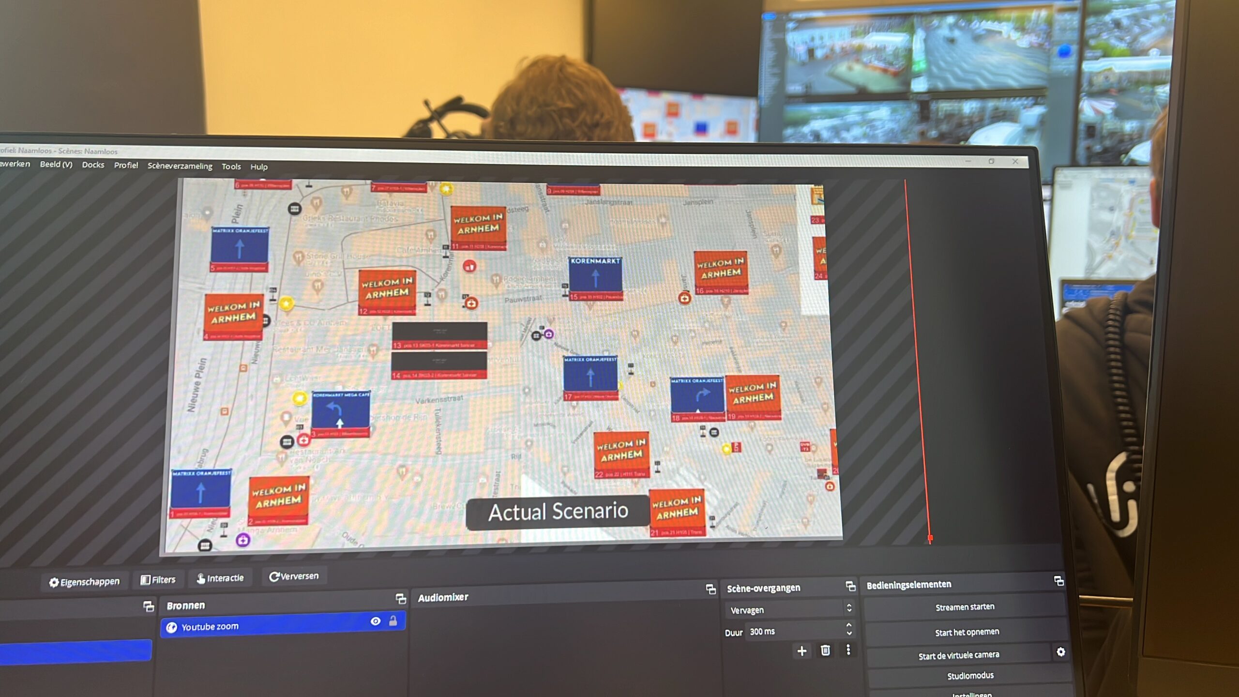Click the Eigenschappen button
Image resolution: width=1239 pixels, height=697 pixels.
[84, 582]
